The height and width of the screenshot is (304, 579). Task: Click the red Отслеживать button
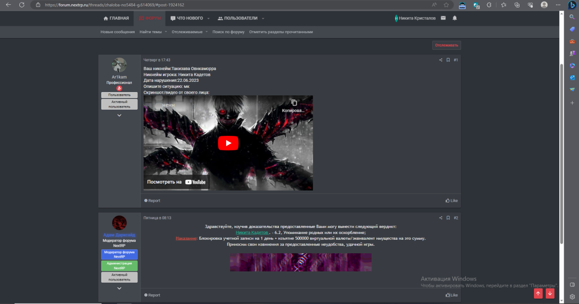coord(447,45)
